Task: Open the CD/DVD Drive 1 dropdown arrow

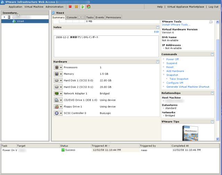Action: (x=61, y=100)
